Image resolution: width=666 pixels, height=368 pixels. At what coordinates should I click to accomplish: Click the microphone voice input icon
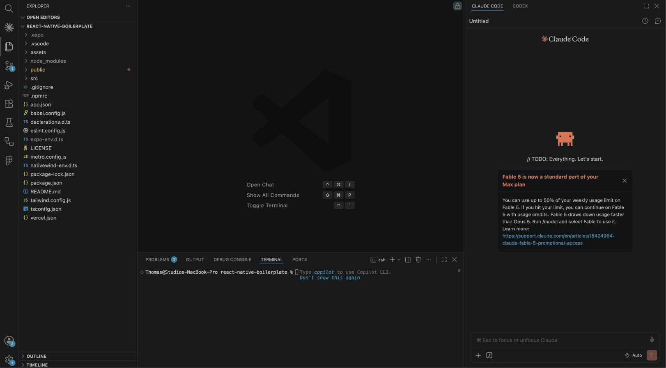tap(652, 340)
